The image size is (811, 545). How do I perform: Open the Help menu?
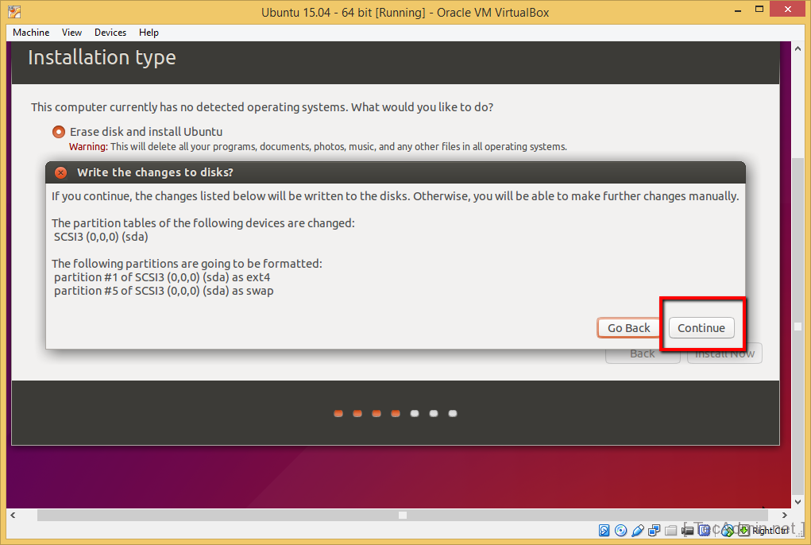[149, 33]
